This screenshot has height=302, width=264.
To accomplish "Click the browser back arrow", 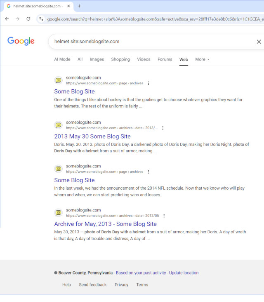I will 7,19.
